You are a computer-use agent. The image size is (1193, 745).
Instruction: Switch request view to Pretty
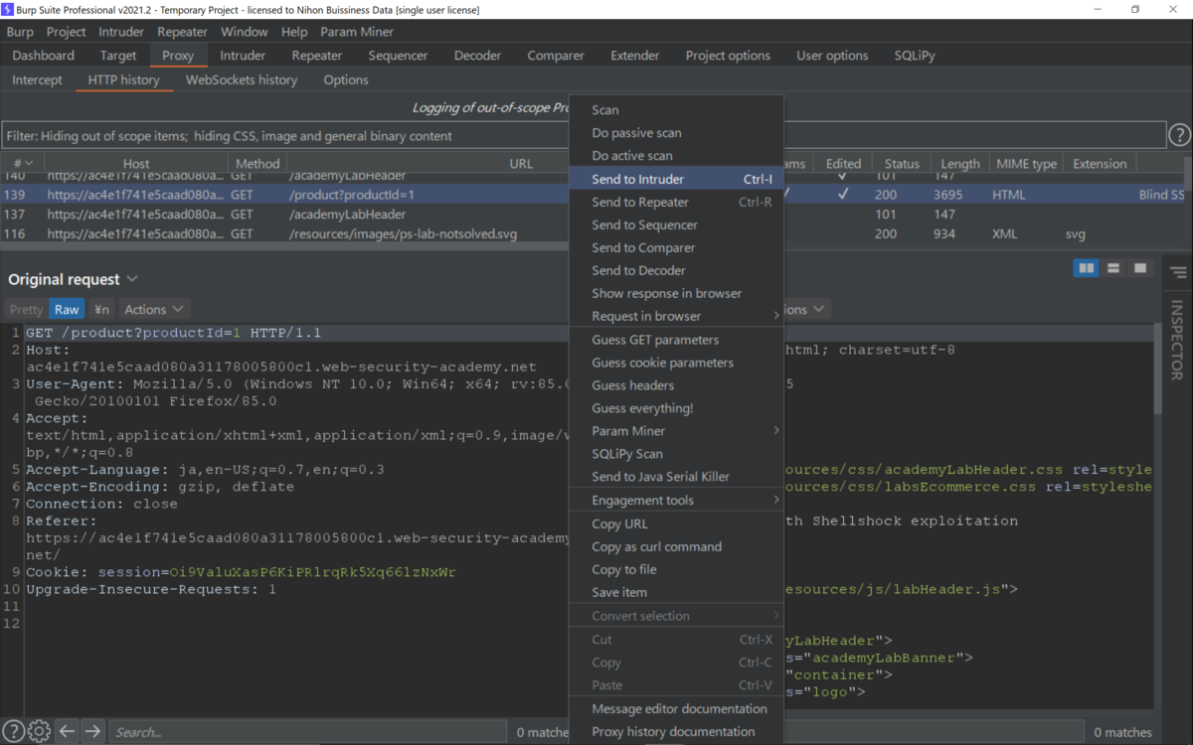pos(27,309)
